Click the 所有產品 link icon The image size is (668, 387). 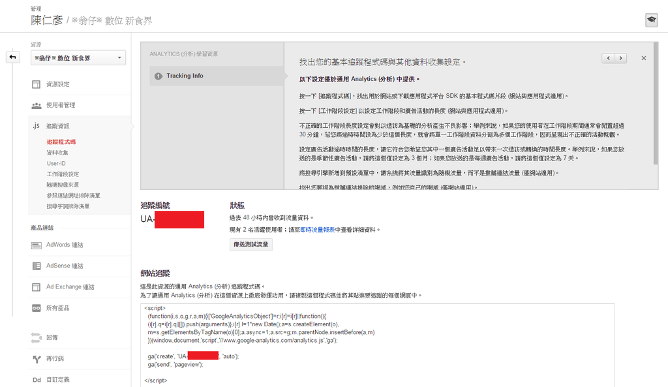[x=37, y=308]
